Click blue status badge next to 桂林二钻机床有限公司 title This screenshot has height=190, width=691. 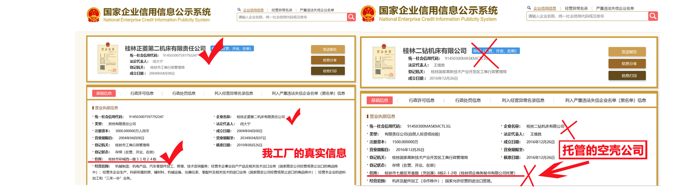point(496,51)
